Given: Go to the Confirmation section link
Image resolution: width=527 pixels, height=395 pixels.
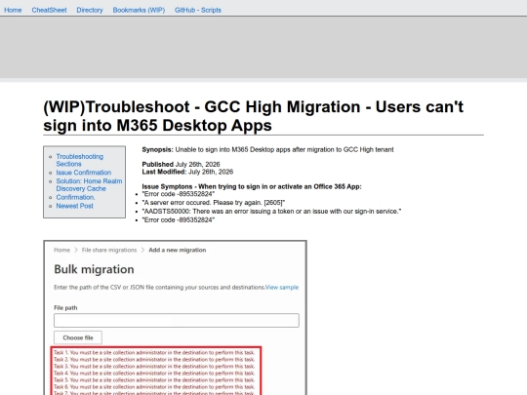Looking at the screenshot, I should [x=75, y=197].
